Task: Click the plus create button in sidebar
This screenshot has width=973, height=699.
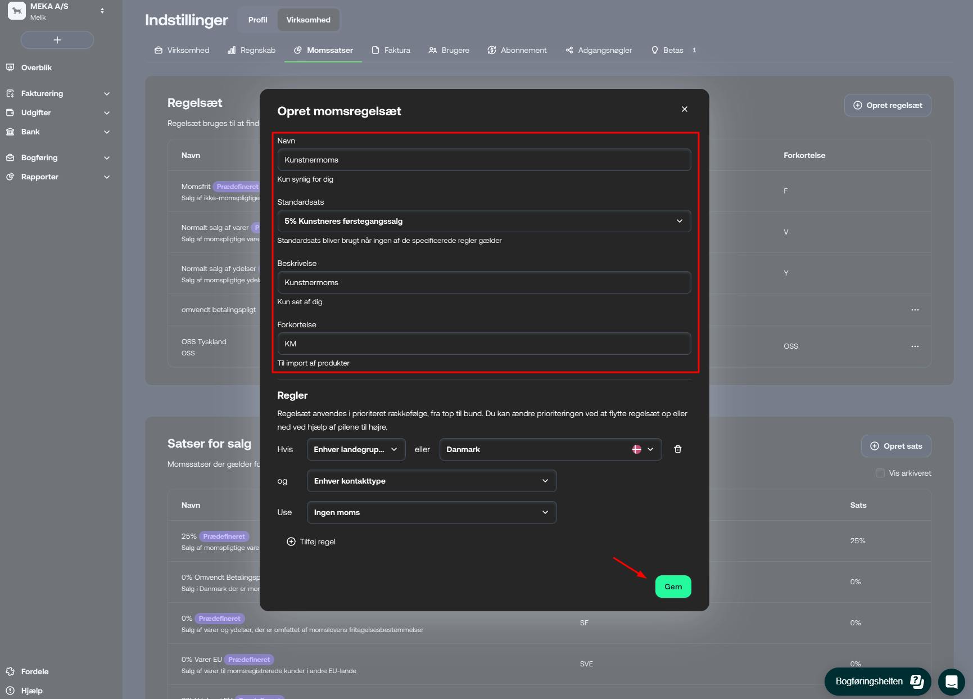Action: [57, 40]
